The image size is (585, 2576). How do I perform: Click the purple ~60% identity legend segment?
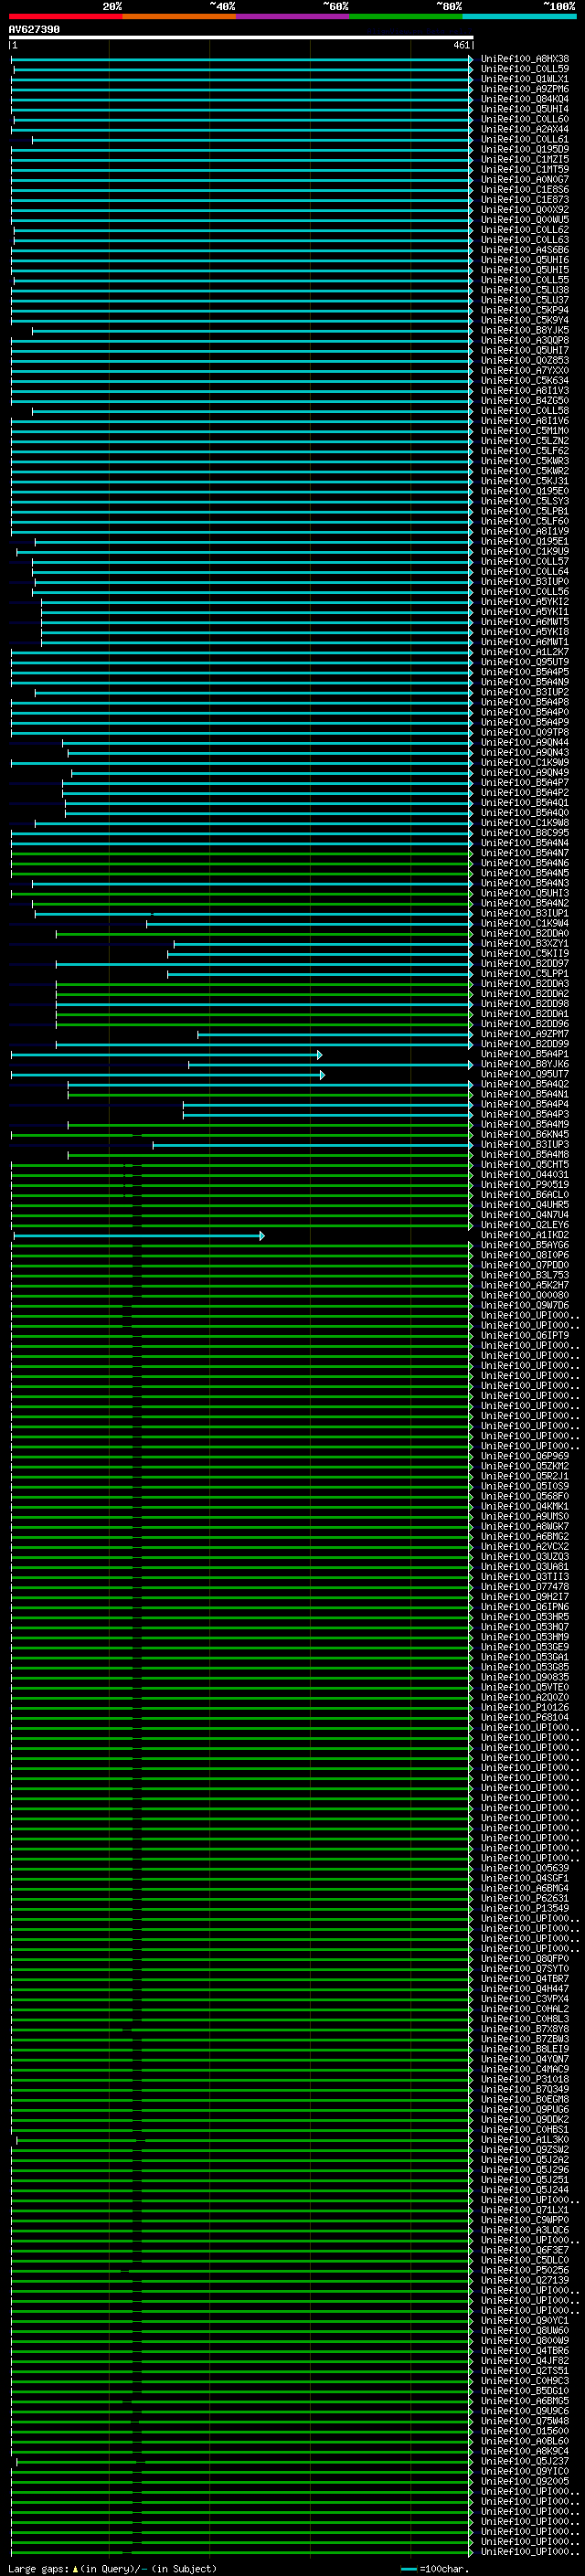click(292, 17)
